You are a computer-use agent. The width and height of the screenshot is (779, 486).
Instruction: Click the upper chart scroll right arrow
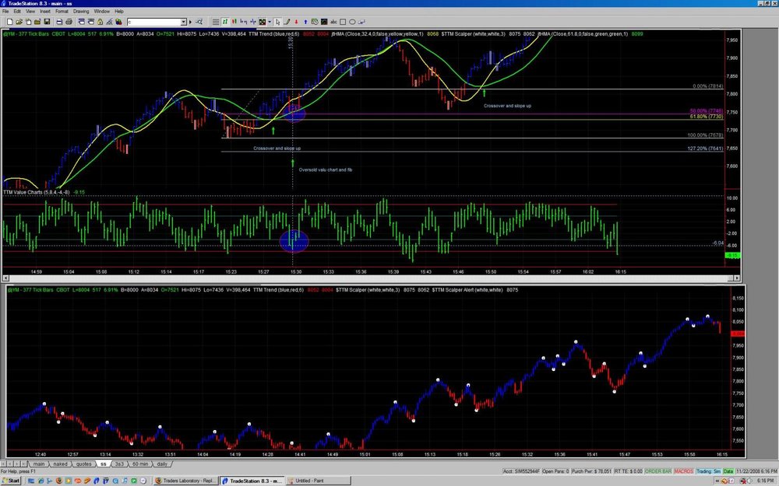tap(737, 278)
